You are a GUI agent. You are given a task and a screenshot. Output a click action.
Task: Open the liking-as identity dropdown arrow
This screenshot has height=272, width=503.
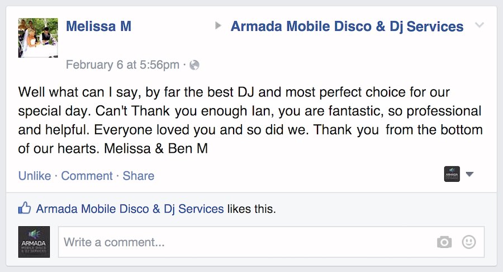click(x=469, y=174)
